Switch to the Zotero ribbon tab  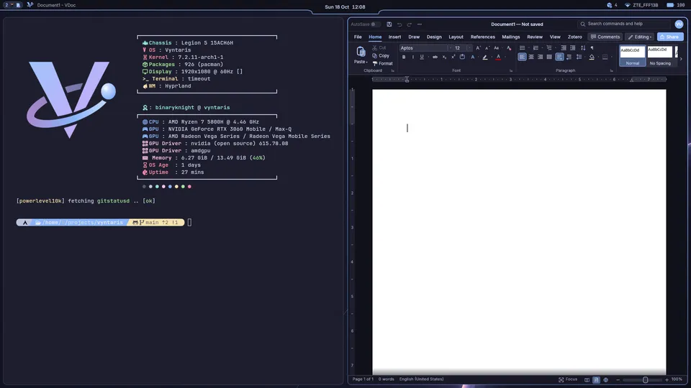tap(574, 37)
